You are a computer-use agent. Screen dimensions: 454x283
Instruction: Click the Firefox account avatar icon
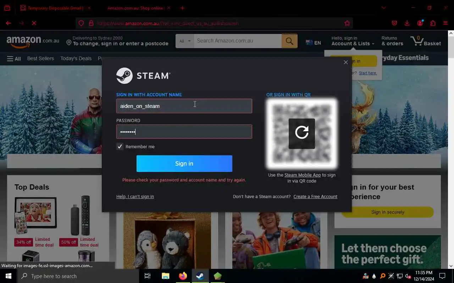point(420,23)
